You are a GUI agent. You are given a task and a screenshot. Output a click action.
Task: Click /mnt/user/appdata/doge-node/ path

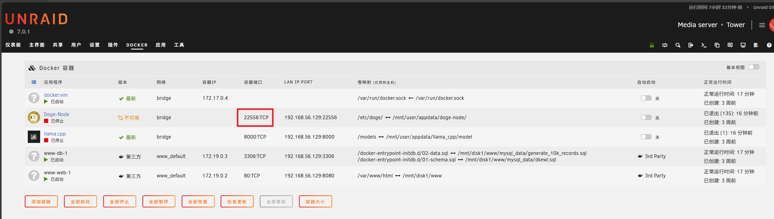click(x=429, y=117)
